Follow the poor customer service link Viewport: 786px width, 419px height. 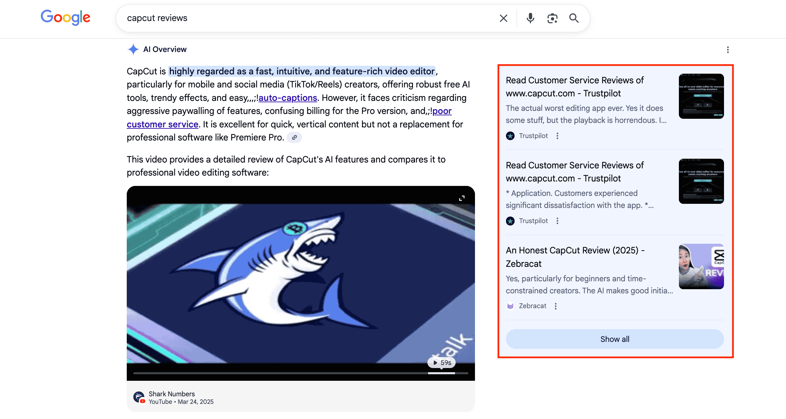(x=162, y=124)
